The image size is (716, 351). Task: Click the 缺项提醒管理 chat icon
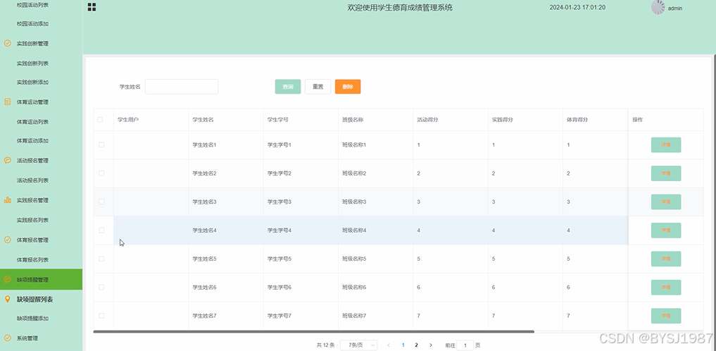pyautogui.click(x=7, y=279)
